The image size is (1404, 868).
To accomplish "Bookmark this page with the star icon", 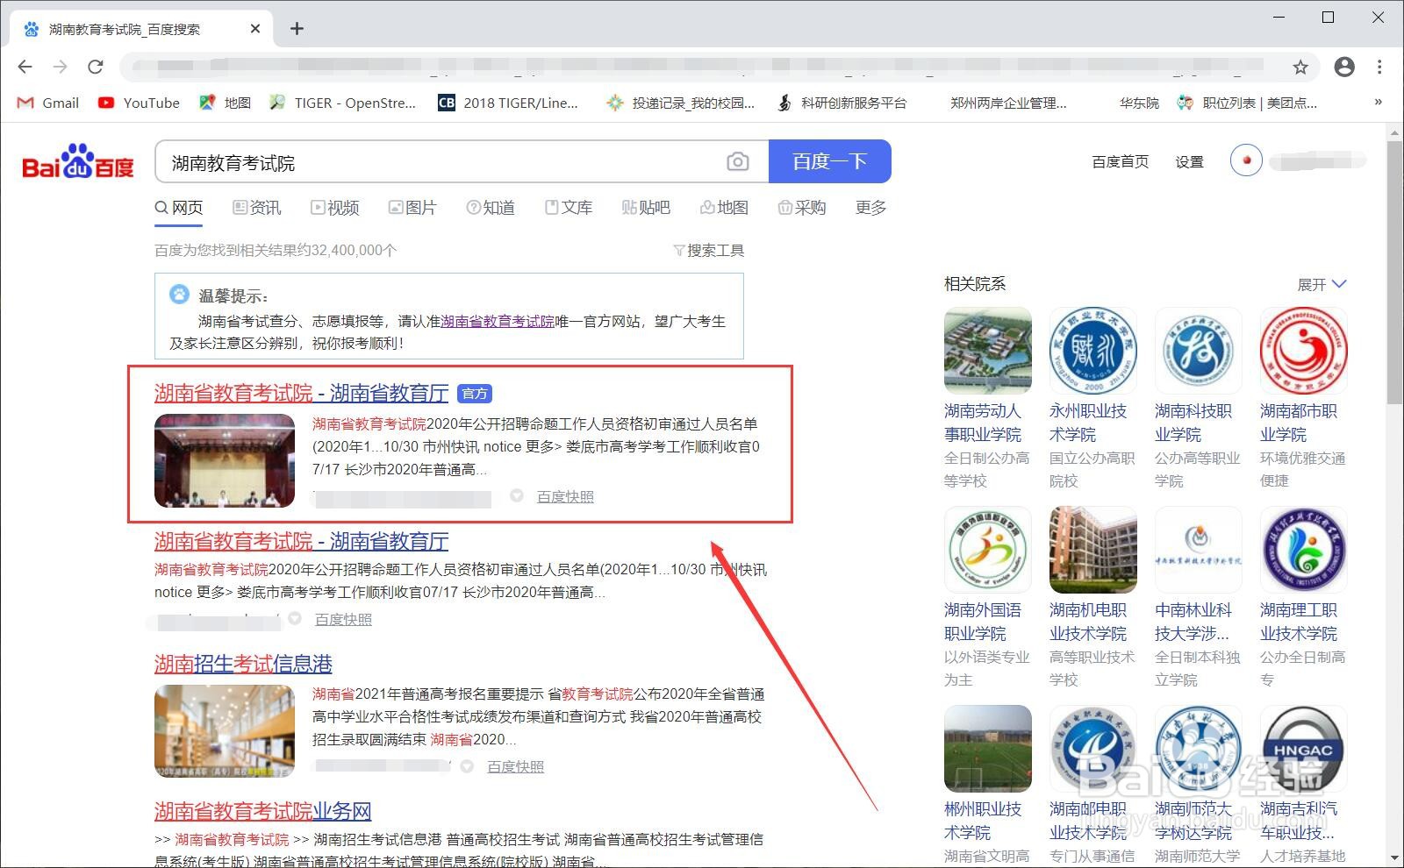I will click(1298, 66).
